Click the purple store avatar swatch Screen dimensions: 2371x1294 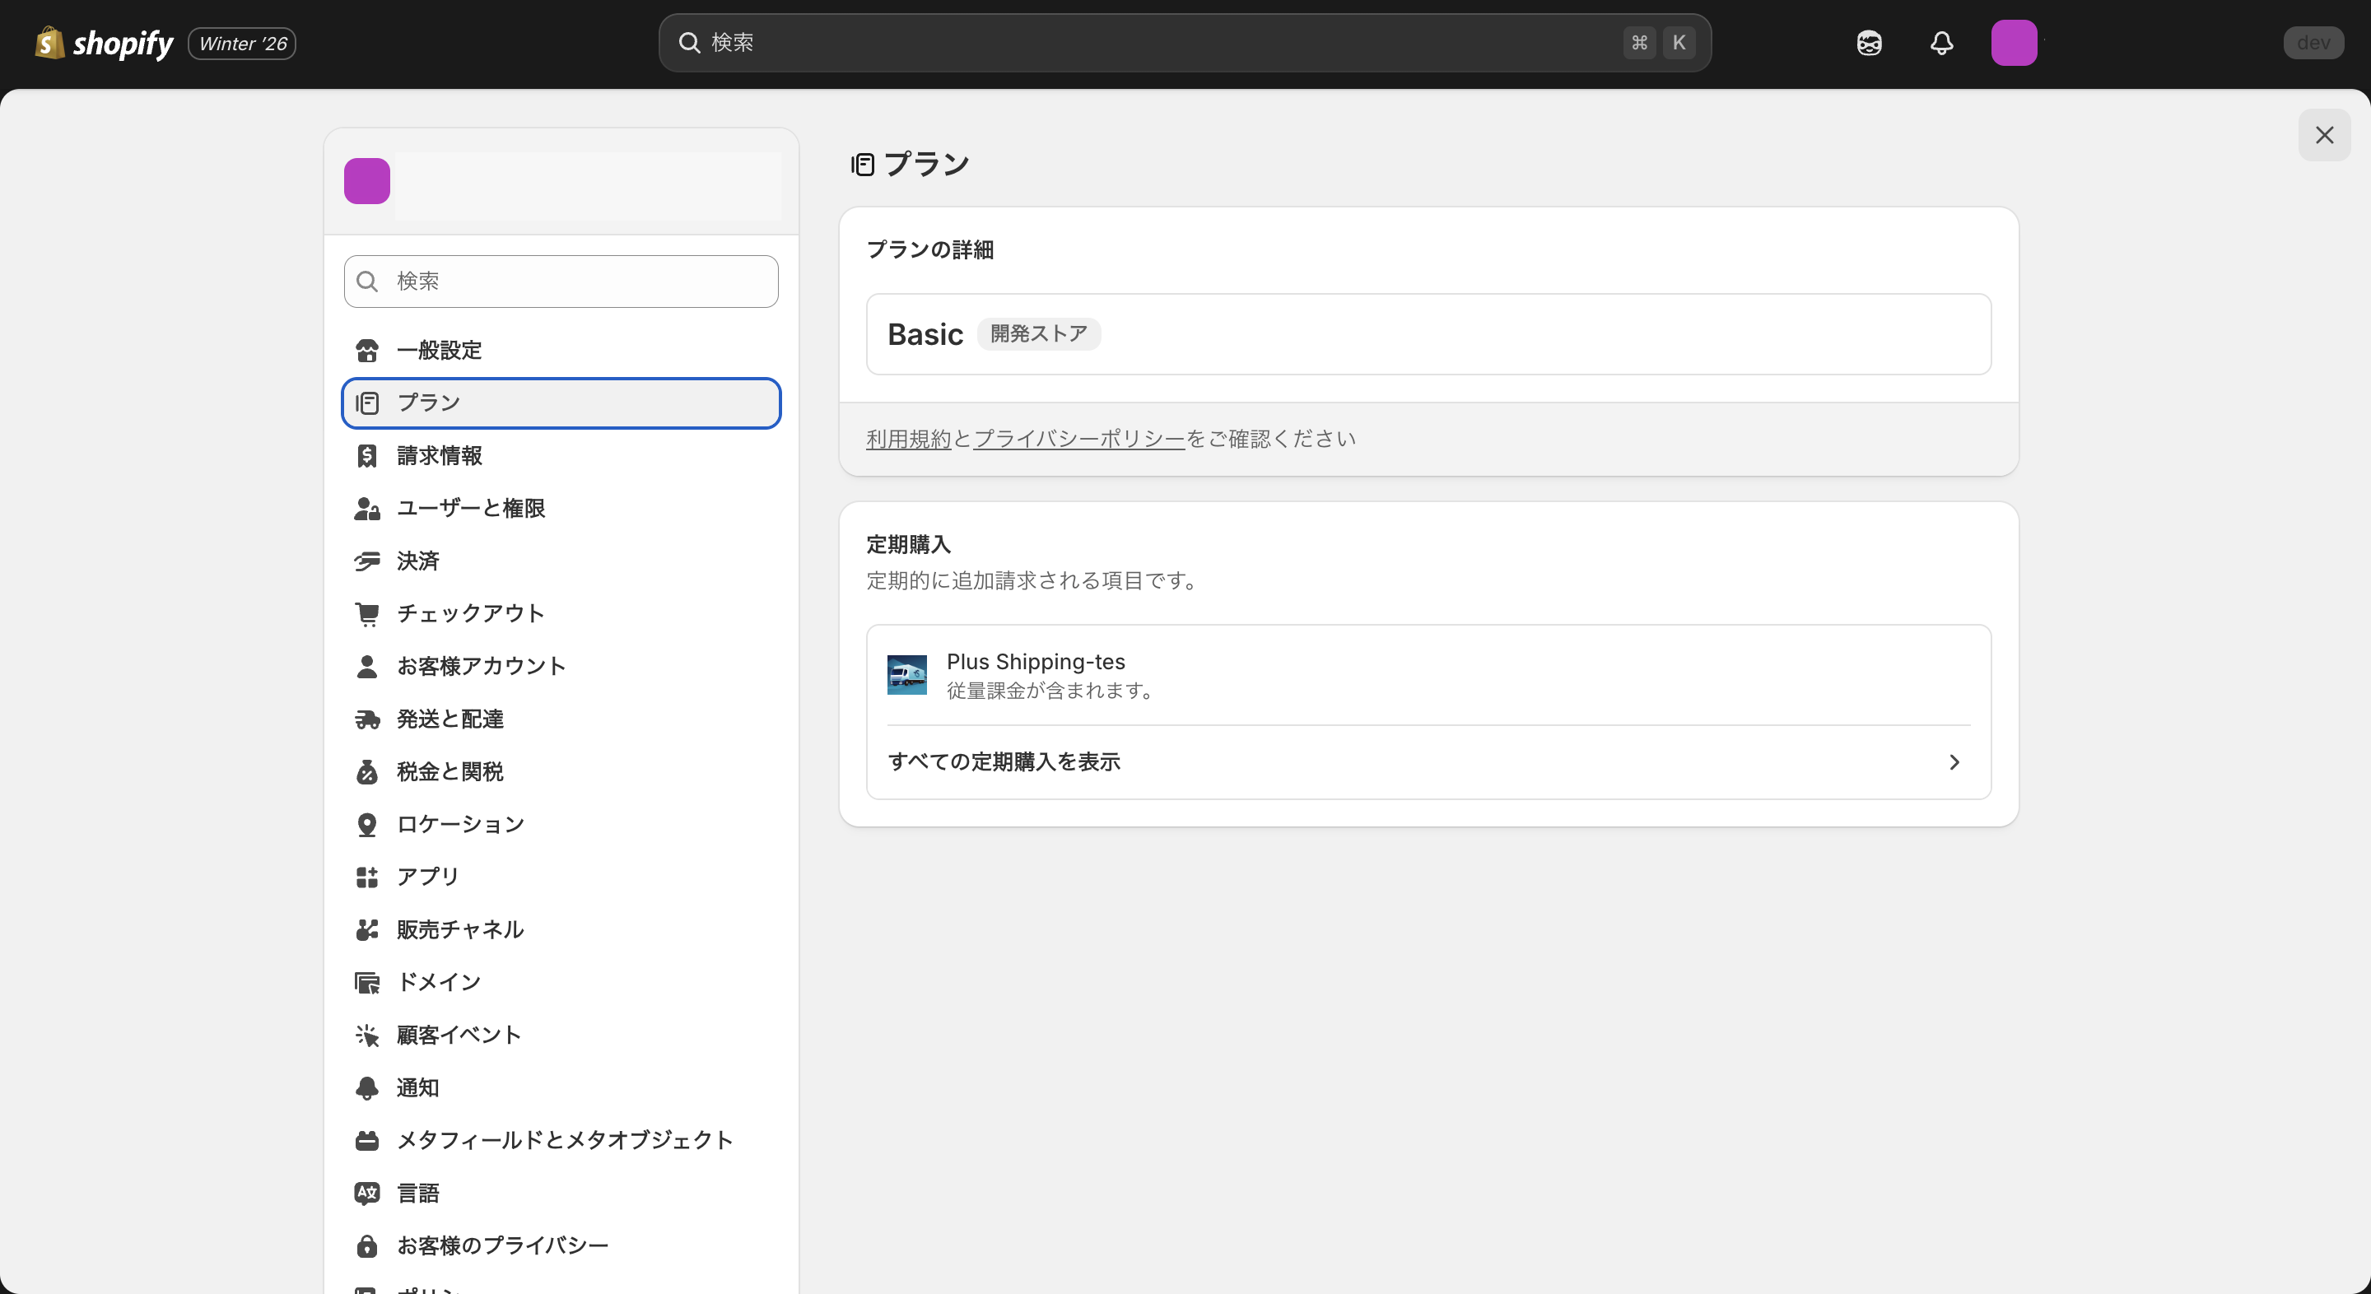coord(366,180)
